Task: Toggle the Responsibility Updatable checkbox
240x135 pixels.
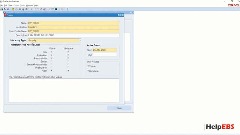Action: pos(68,58)
